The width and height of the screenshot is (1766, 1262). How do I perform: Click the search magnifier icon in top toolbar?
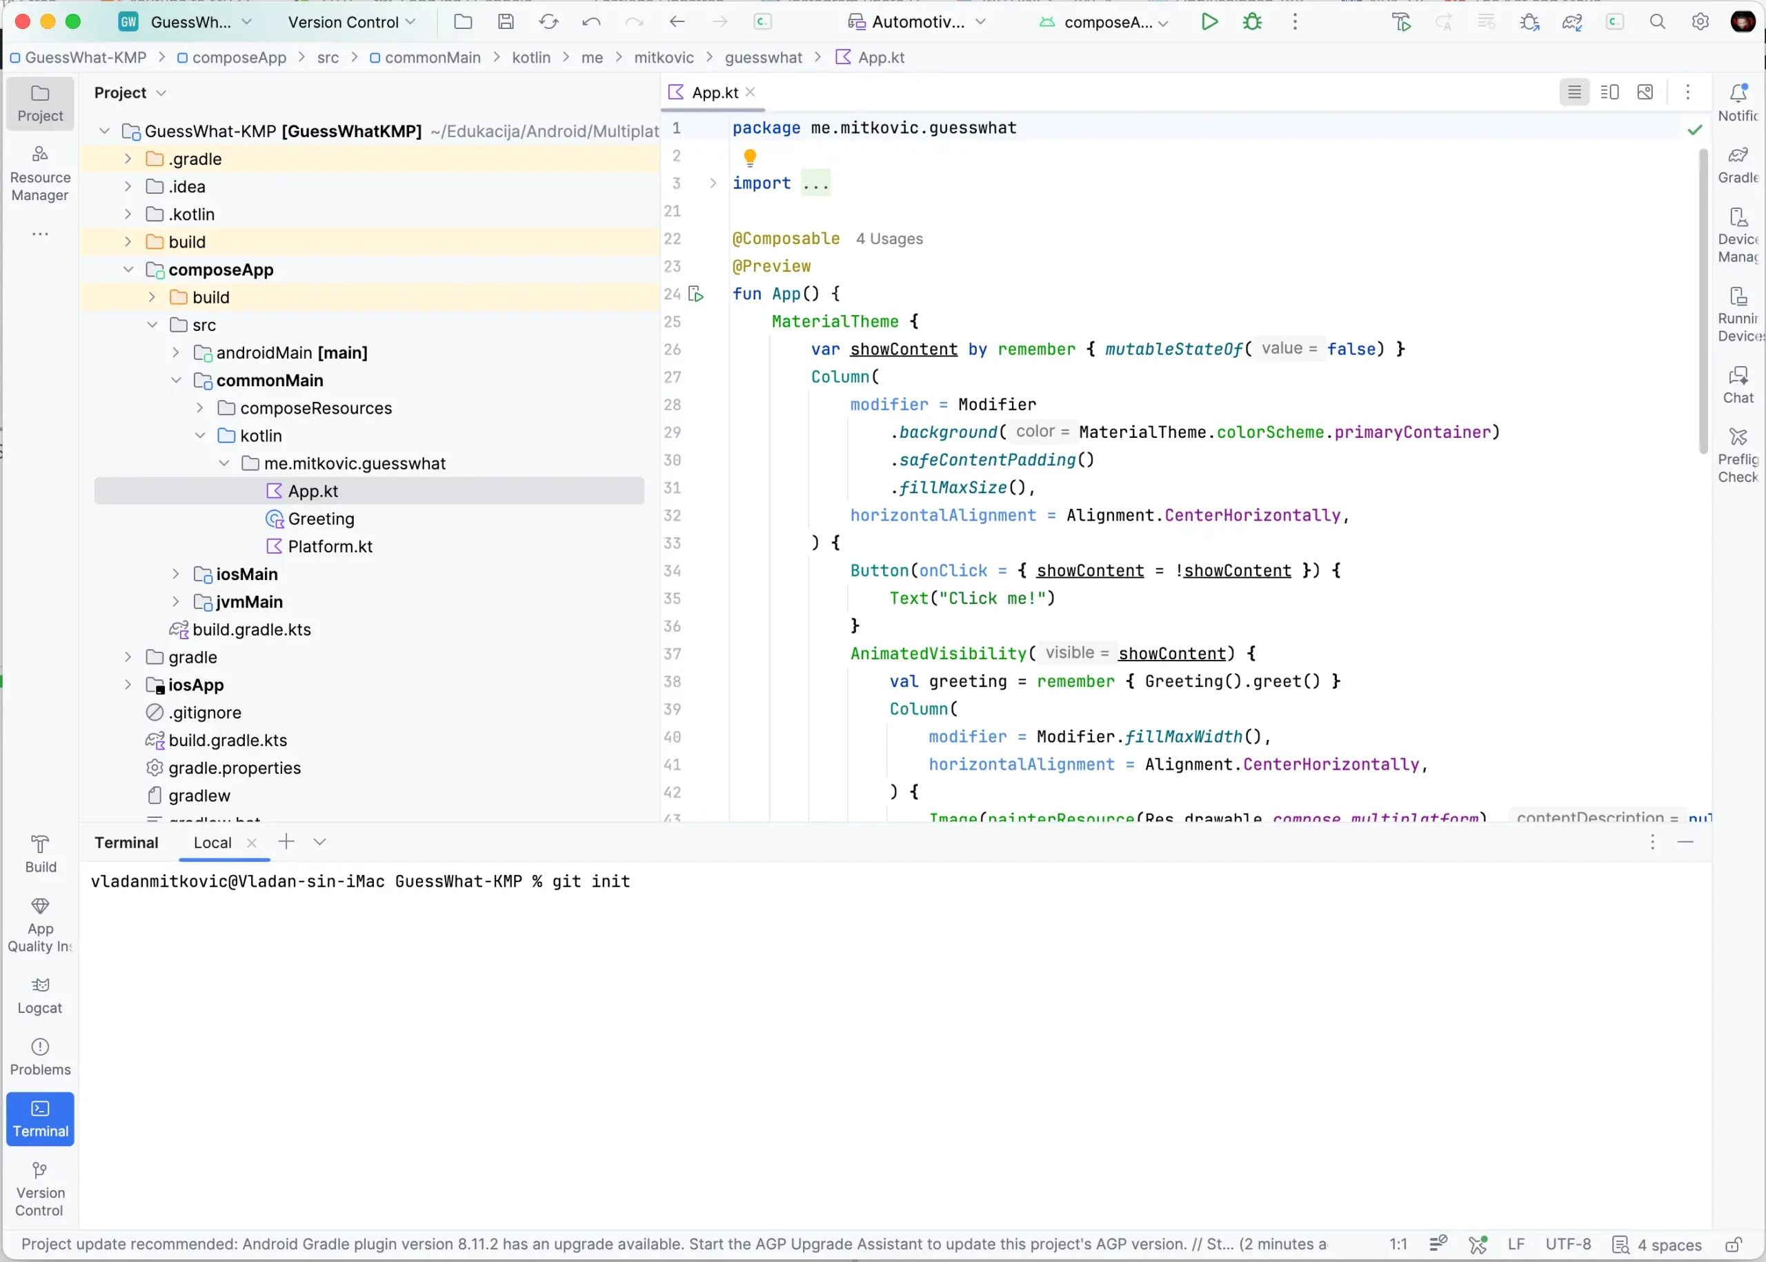pyautogui.click(x=1657, y=22)
